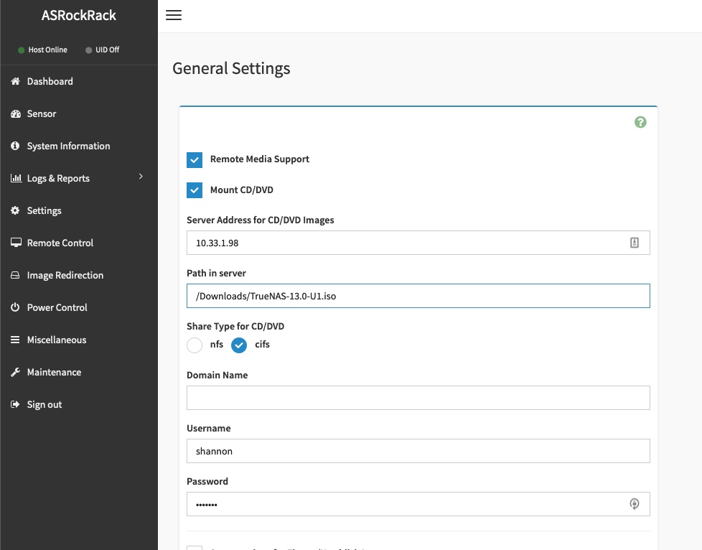702x550 pixels.
Task: Click the ASRockRack logo title
Action: (x=79, y=15)
